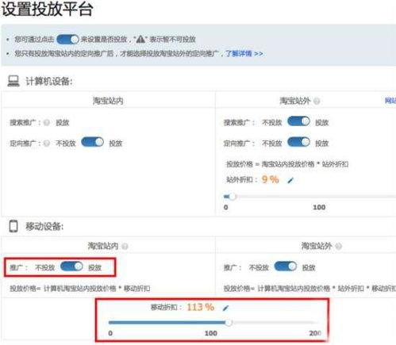Click help icon beside mobile 淘宝站内 header
396x345 pixels.
point(125,247)
